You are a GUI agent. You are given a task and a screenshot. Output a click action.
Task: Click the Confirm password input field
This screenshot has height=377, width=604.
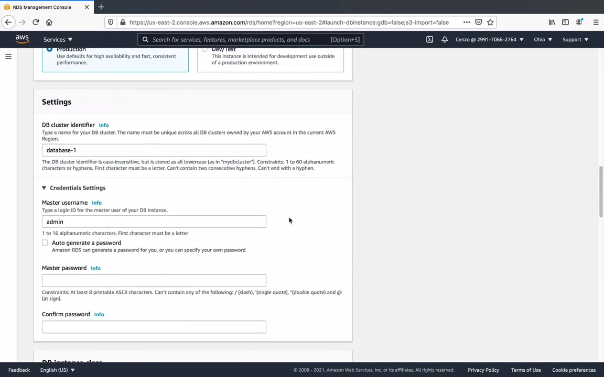[x=154, y=327]
